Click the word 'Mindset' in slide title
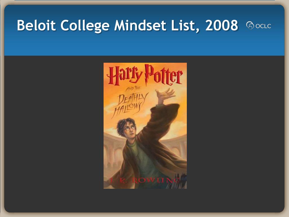Image resolution: width=289 pixels, height=217 pixels. click(140, 25)
